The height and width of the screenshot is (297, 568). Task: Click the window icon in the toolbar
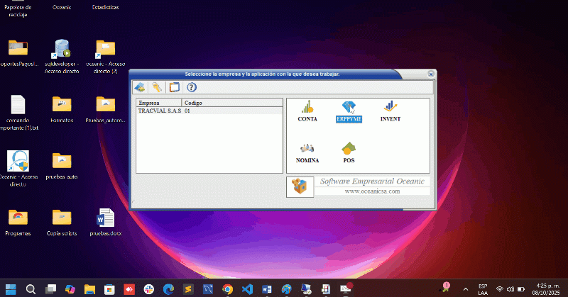click(174, 87)
